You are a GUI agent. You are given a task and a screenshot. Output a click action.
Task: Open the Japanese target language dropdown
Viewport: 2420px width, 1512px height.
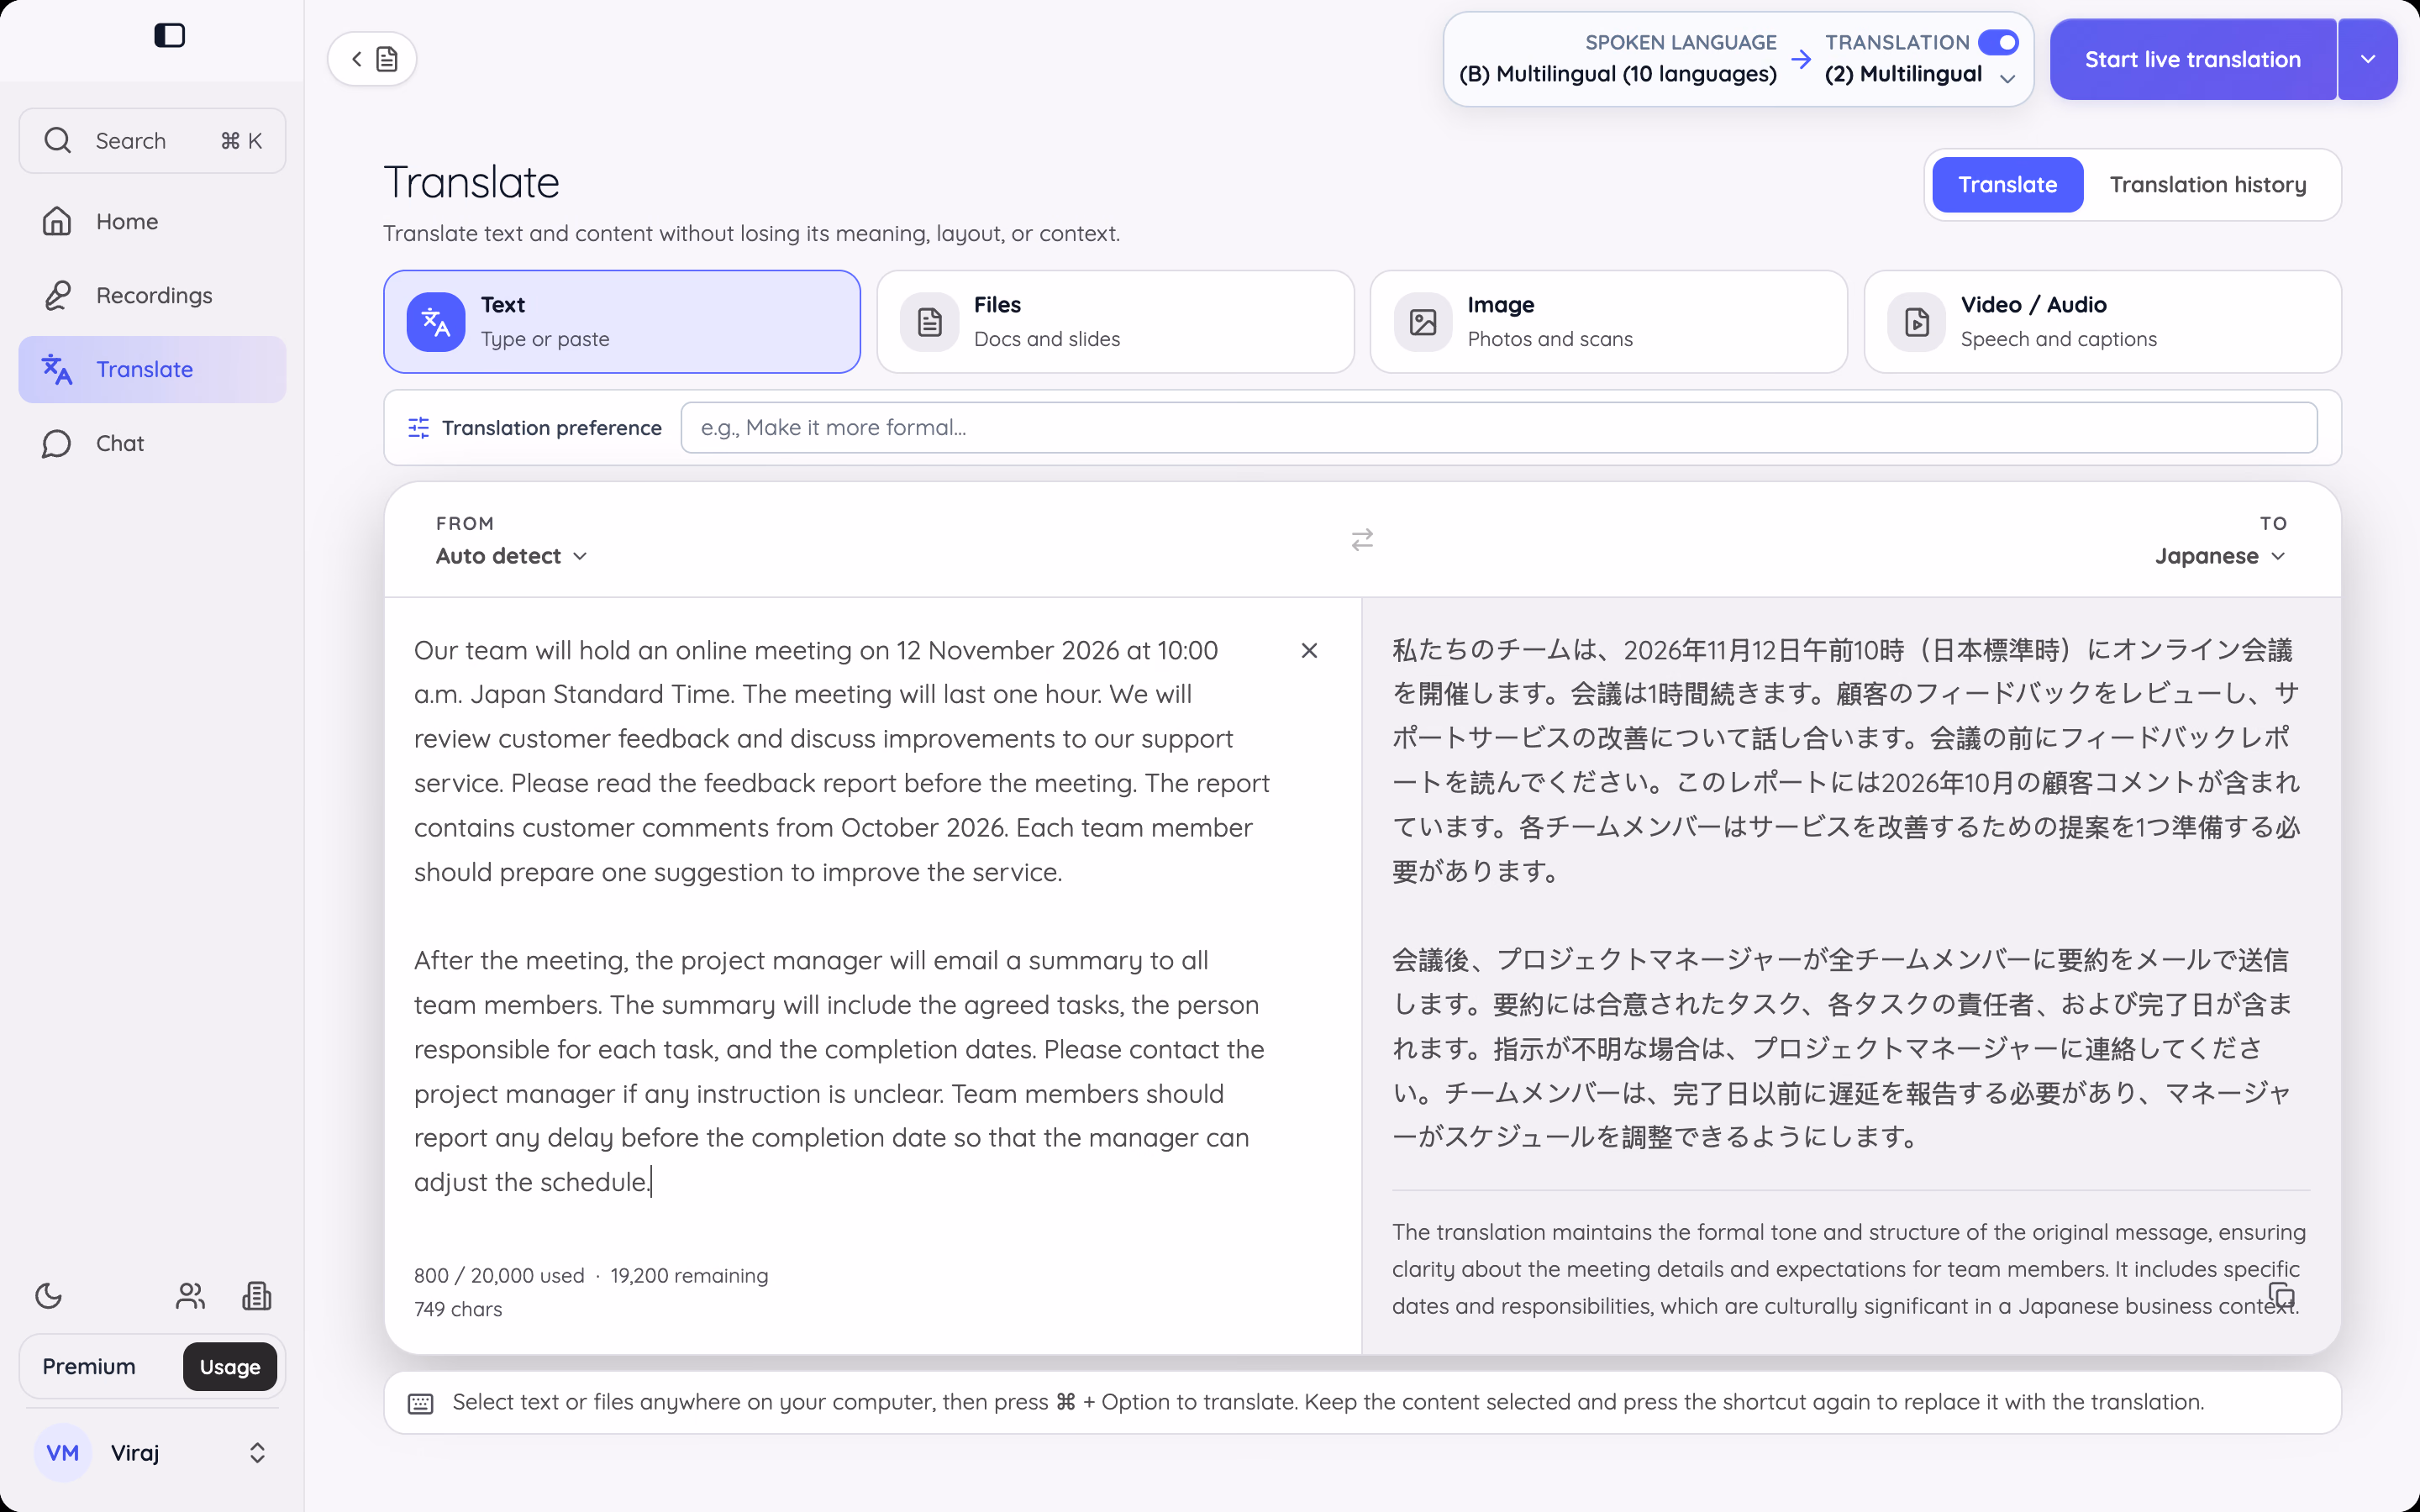(2220, 556)
